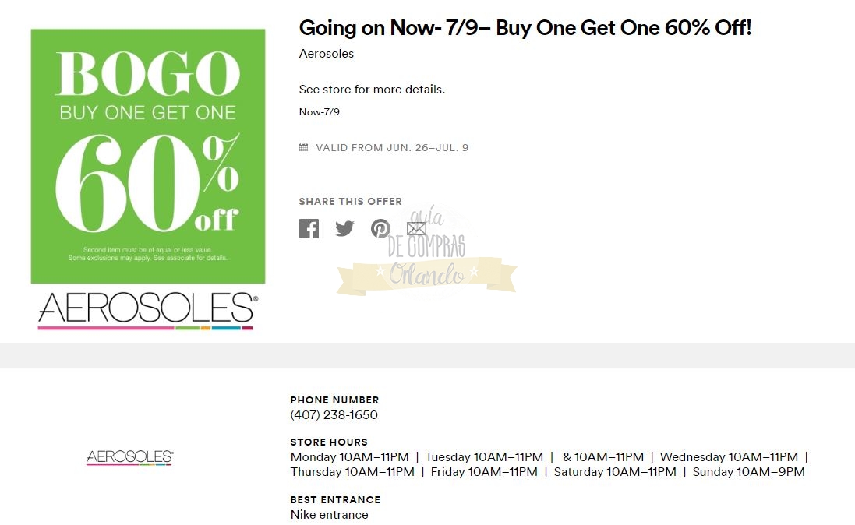Click the "Best Entrance" heading
Screen dimensions: 855x525
pos(335,499)
